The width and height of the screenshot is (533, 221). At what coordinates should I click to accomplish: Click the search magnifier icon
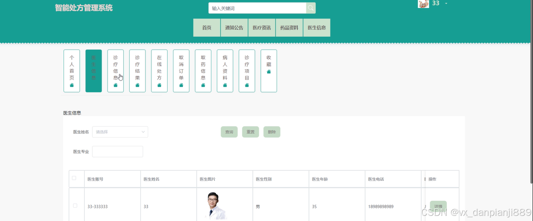[311, 8]
